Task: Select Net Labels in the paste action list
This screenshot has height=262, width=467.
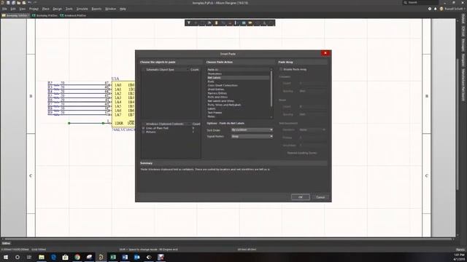Action: tap(239, 78)
